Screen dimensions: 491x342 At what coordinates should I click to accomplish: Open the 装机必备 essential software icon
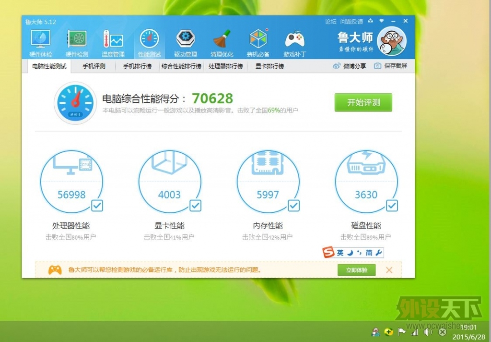point(258,39)
